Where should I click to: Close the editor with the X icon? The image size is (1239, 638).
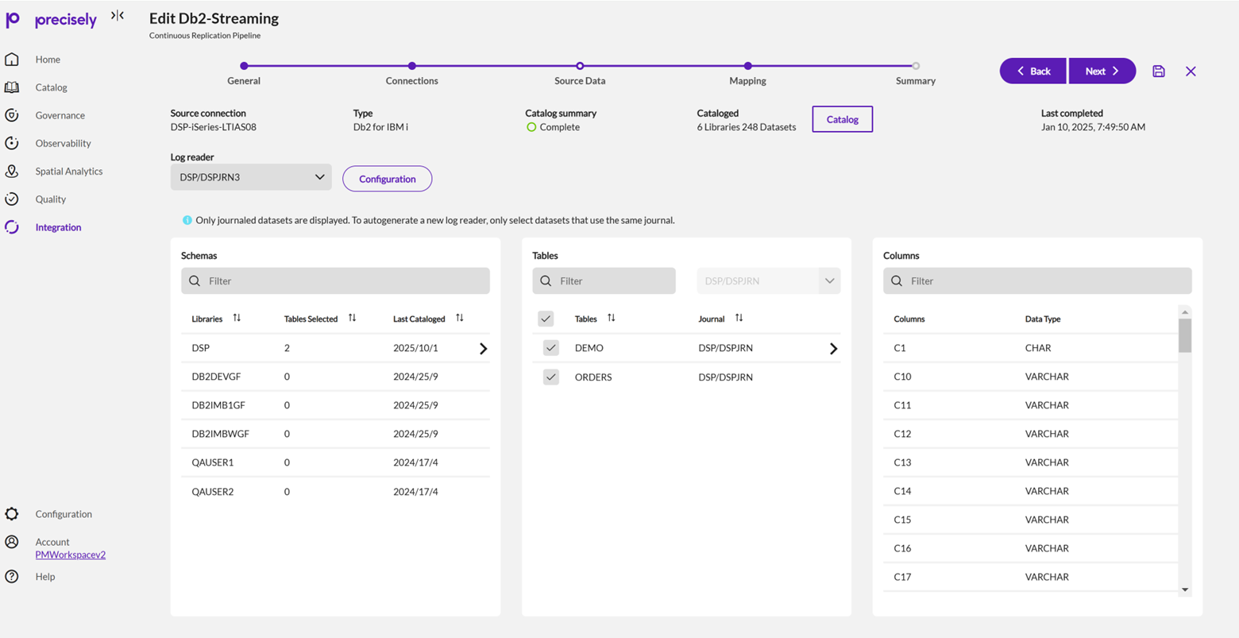tap(1191, 72)
